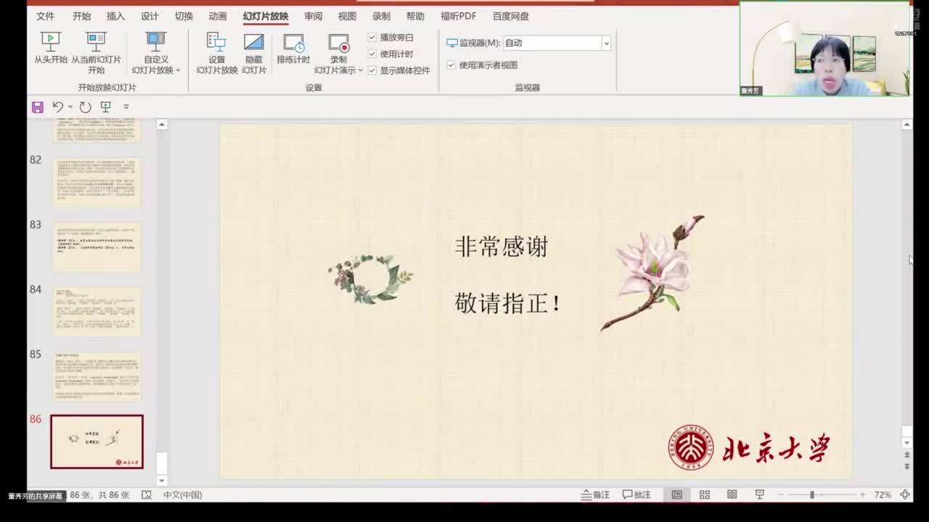929x522 pixels.
Task: Open 设置幻灯片放映 settings icon
Action: point(216,42)
